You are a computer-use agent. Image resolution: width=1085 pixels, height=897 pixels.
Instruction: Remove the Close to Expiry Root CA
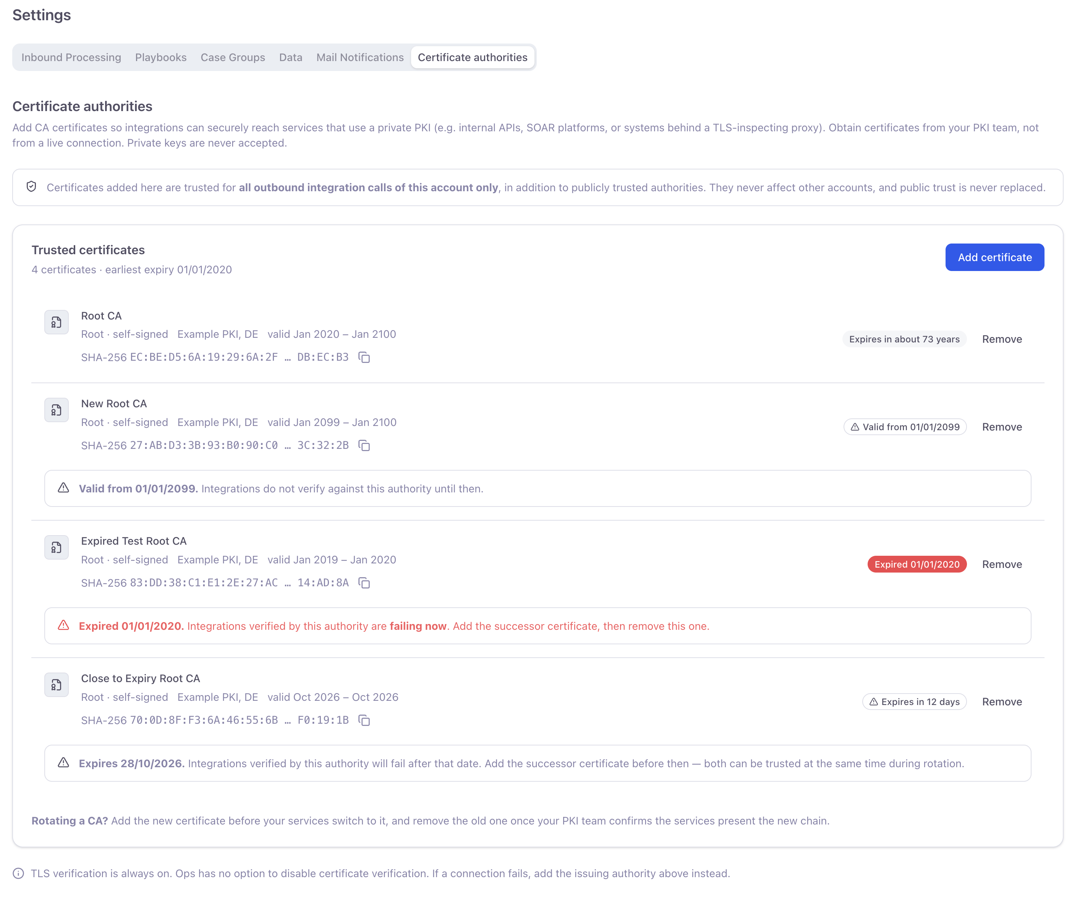pos(1002,702)
